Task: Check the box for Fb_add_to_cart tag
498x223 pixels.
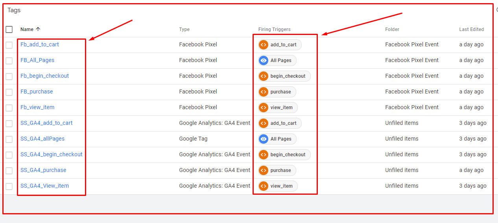Action: point(9,45)
